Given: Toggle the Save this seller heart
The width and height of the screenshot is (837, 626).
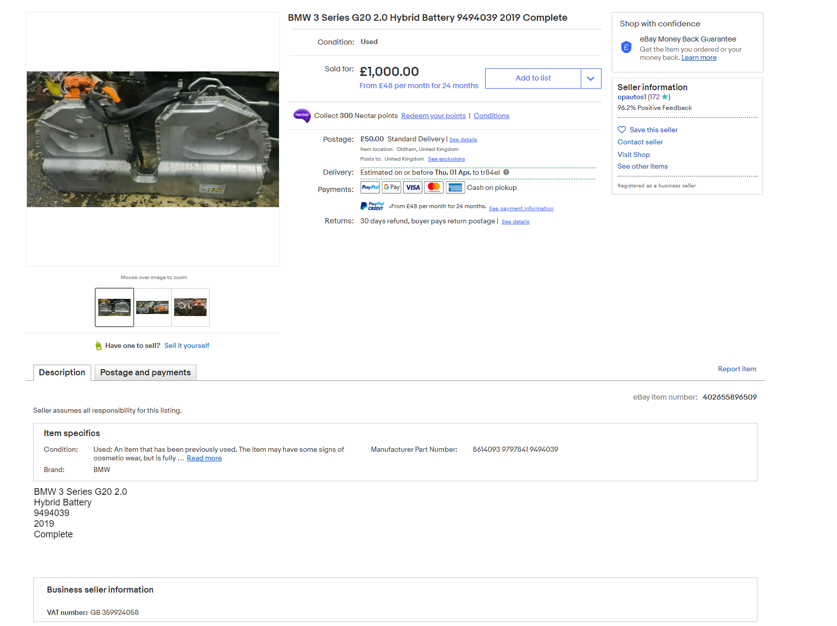Looking at the screenshot, I should pyautogui.click(x=622, y=130).
